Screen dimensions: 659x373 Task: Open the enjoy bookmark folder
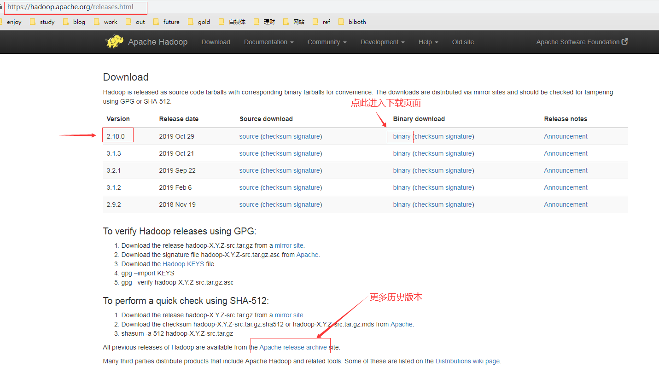(10, 22)
